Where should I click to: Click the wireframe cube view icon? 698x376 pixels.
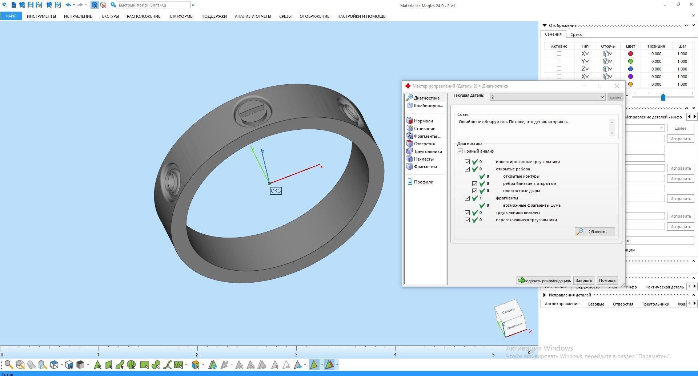click(54, 365)
